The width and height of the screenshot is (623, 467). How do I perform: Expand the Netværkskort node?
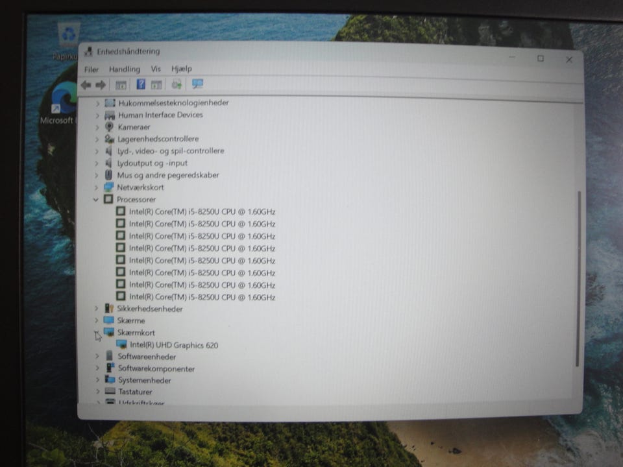click(96, 187)
